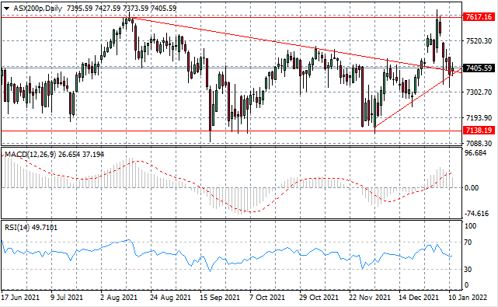The height and width of the screenshot is (307, 498).
Task: Select the 7405.59 current price label
Action: 479,68
